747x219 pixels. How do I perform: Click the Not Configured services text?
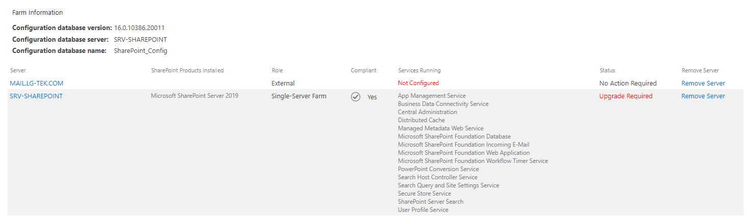[418, 83]
